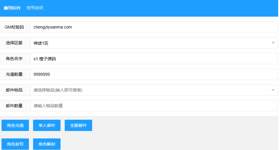Click the 幽冥后台 brand title

click(x=12, y=8)
